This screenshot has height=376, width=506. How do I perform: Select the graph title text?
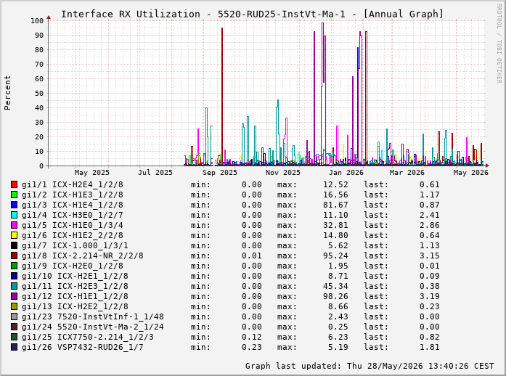click(253, 15)
